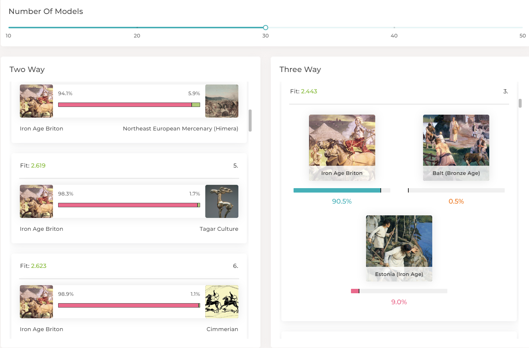Click the Cimmerian label

click(222, 329)
